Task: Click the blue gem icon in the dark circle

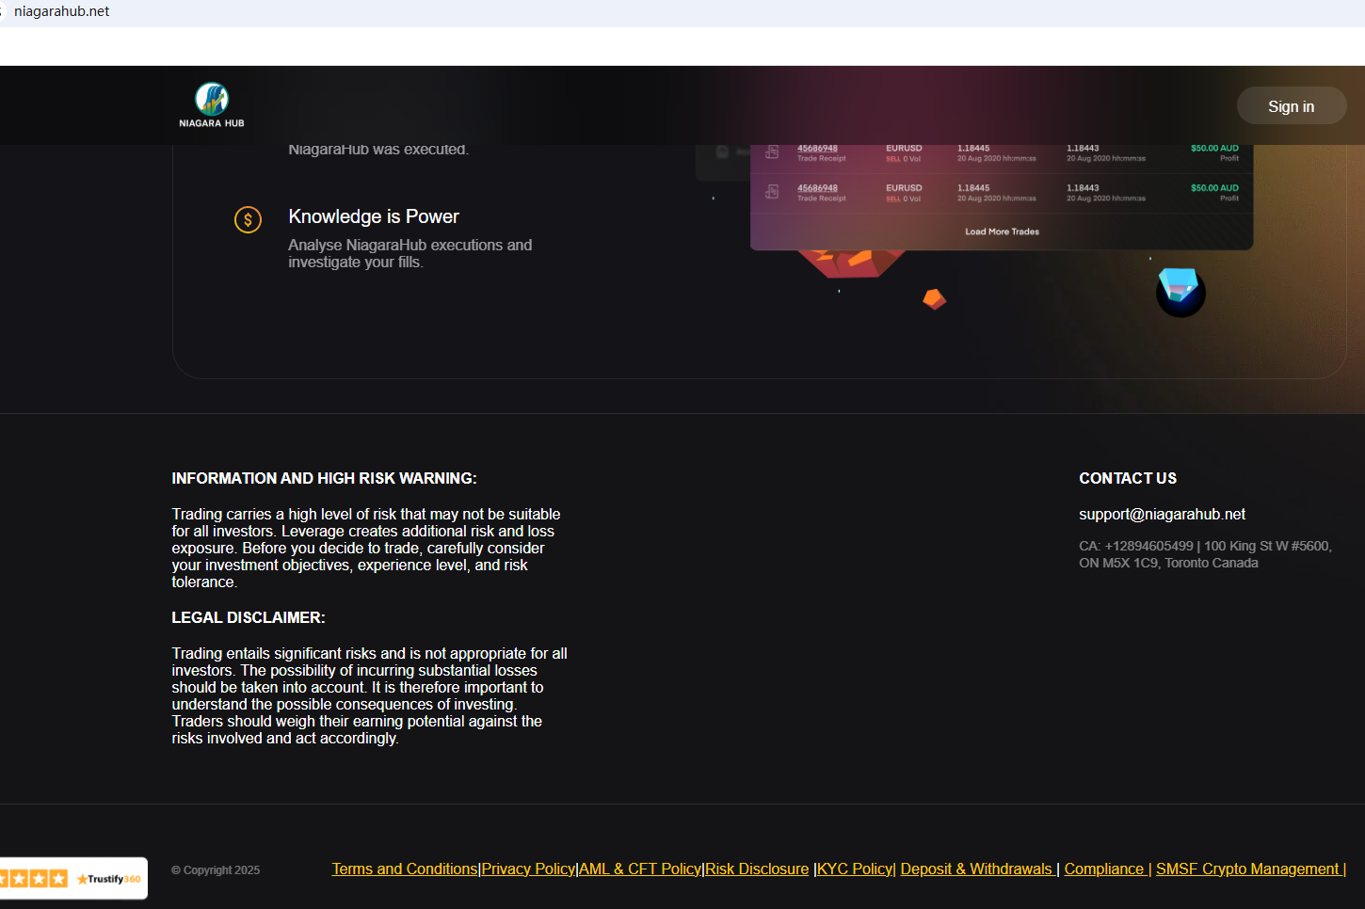Action: point(1180,293)
